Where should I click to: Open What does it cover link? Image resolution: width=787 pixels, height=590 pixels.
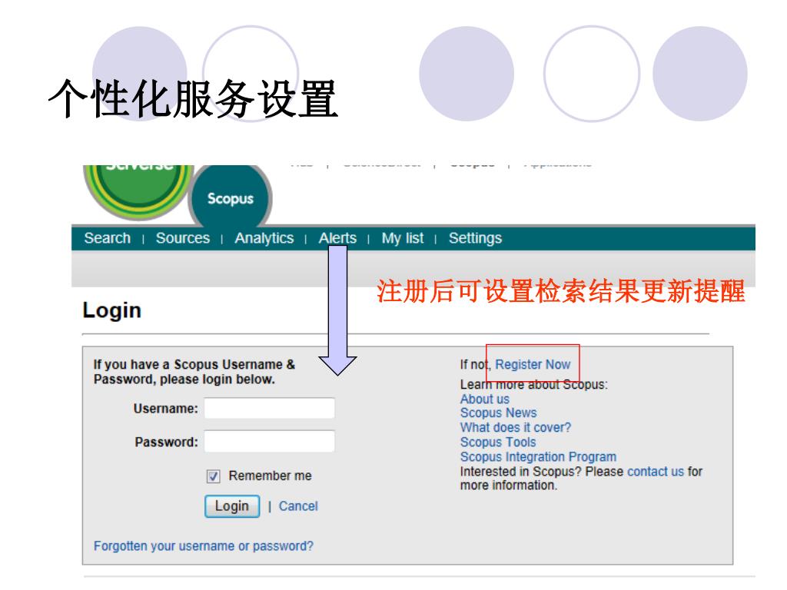(516, 427)
